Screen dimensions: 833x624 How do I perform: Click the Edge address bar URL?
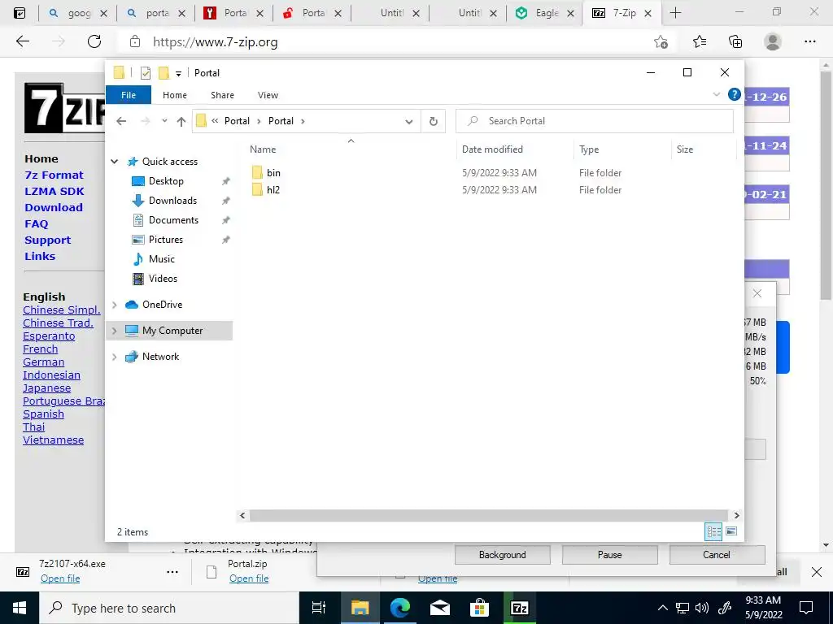(x=215, y=42)
